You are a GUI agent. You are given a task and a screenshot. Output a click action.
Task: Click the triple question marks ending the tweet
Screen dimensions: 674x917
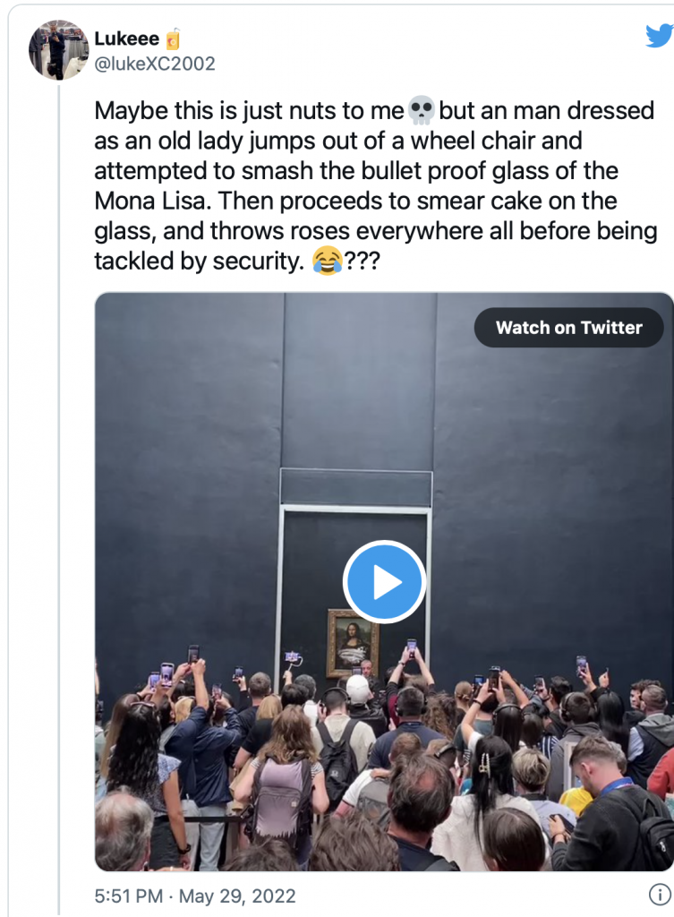[362, 261]
